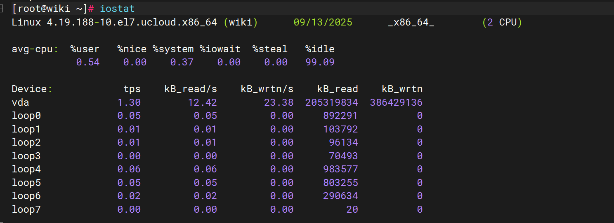Click loop4's kB_read value 983577
This screenshot has width=614, height=223.
[340, 169]
